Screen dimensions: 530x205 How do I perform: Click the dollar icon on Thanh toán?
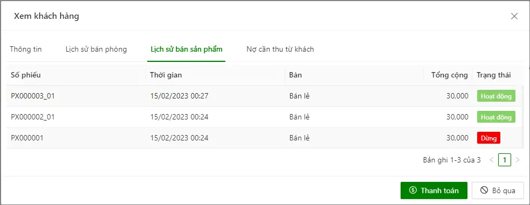(x=412, y=190)
